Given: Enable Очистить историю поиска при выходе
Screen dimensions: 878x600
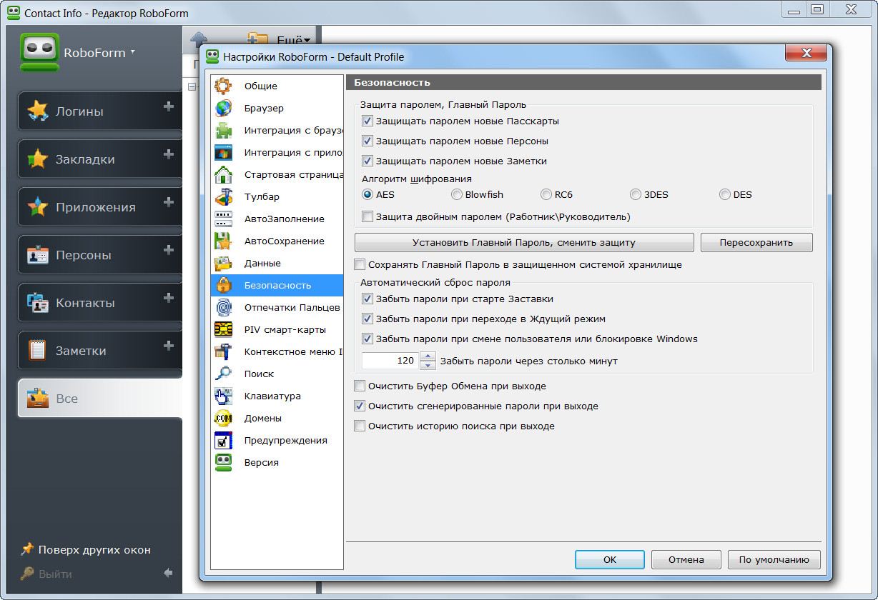Looking at the screenshot, I should pos(360,426).
